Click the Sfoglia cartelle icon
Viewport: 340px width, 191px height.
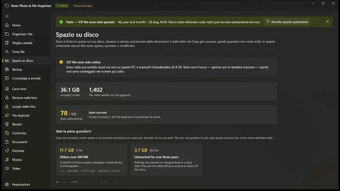(7, 43)
